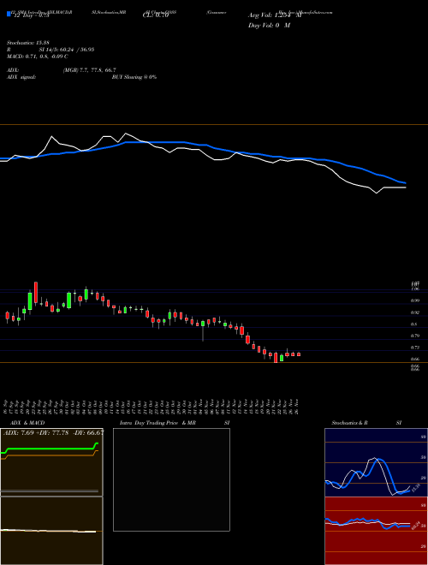Click the 'Stochastics & RSI' panel title
This screenshot has width=428, height=565.
tap(366, 423)
